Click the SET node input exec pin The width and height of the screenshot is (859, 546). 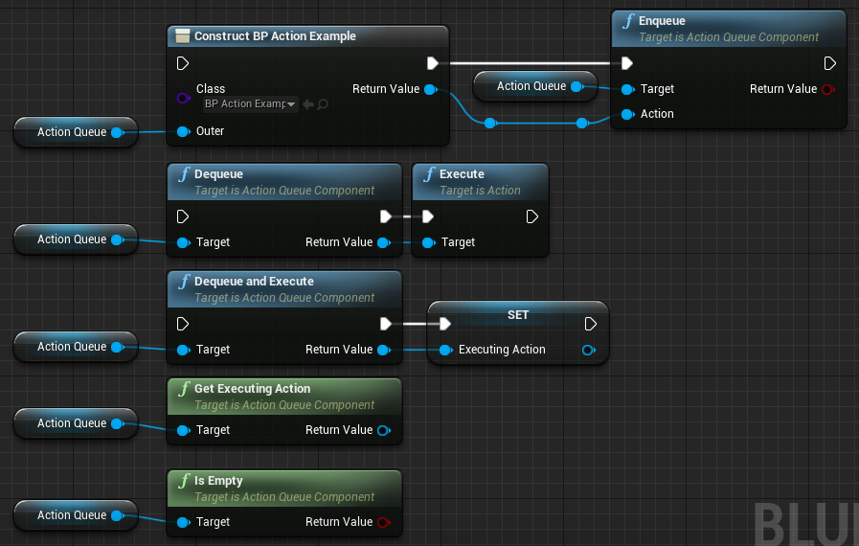[445, 324]
